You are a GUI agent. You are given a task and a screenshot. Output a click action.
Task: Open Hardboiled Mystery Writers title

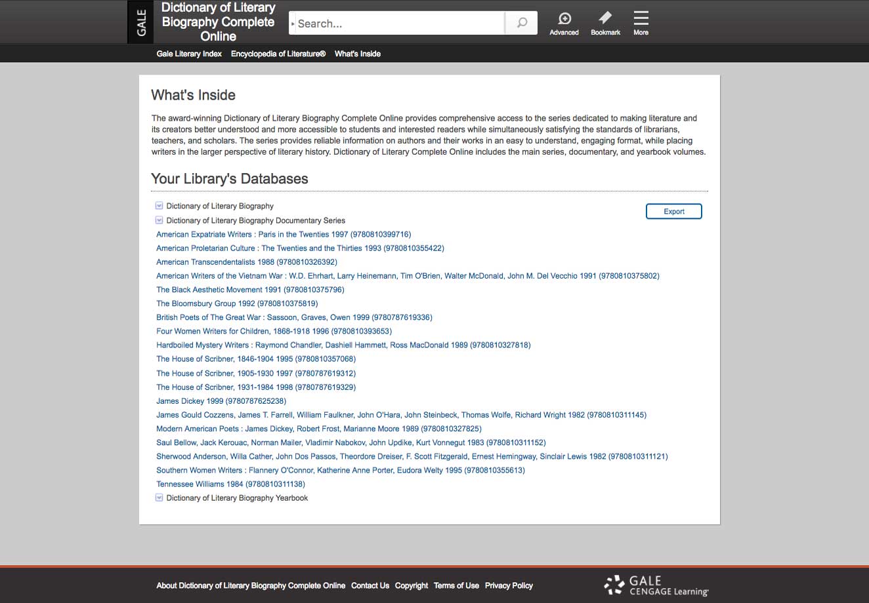[x=343, y=345]
